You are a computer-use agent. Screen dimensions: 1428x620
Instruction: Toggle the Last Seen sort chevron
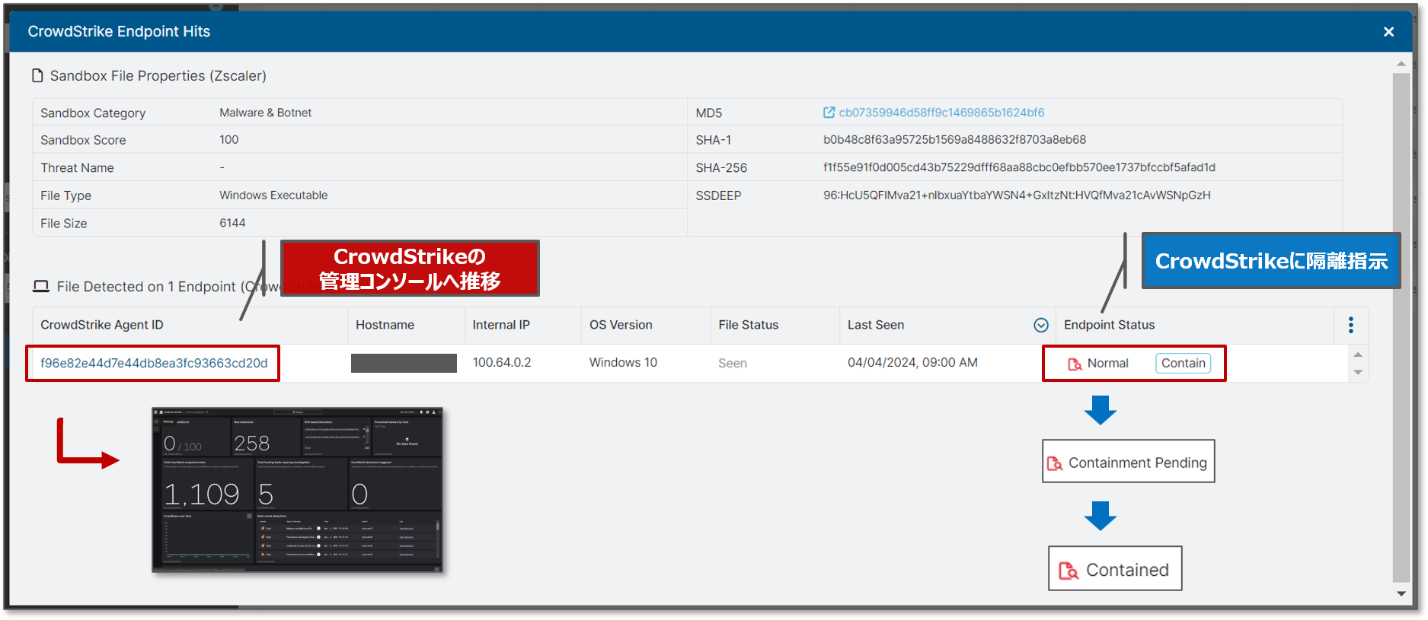(x=1041, y=325)
